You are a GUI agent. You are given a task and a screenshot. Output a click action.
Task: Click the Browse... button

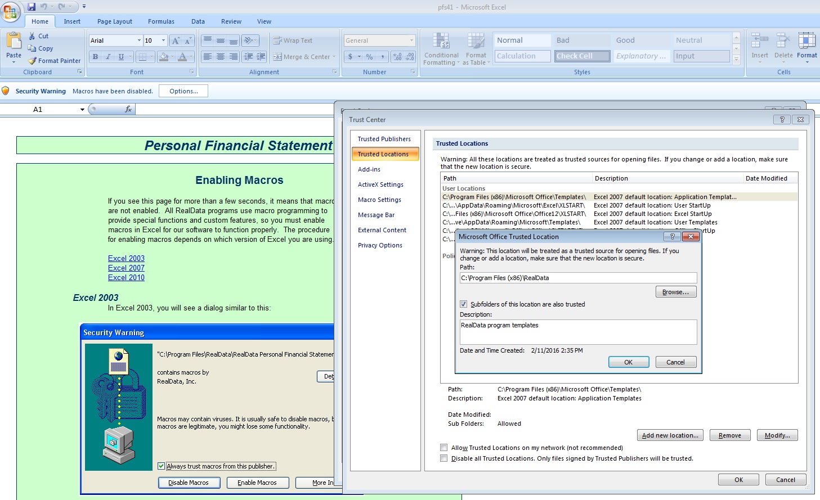pyautogui.click(x=675, y=292)
